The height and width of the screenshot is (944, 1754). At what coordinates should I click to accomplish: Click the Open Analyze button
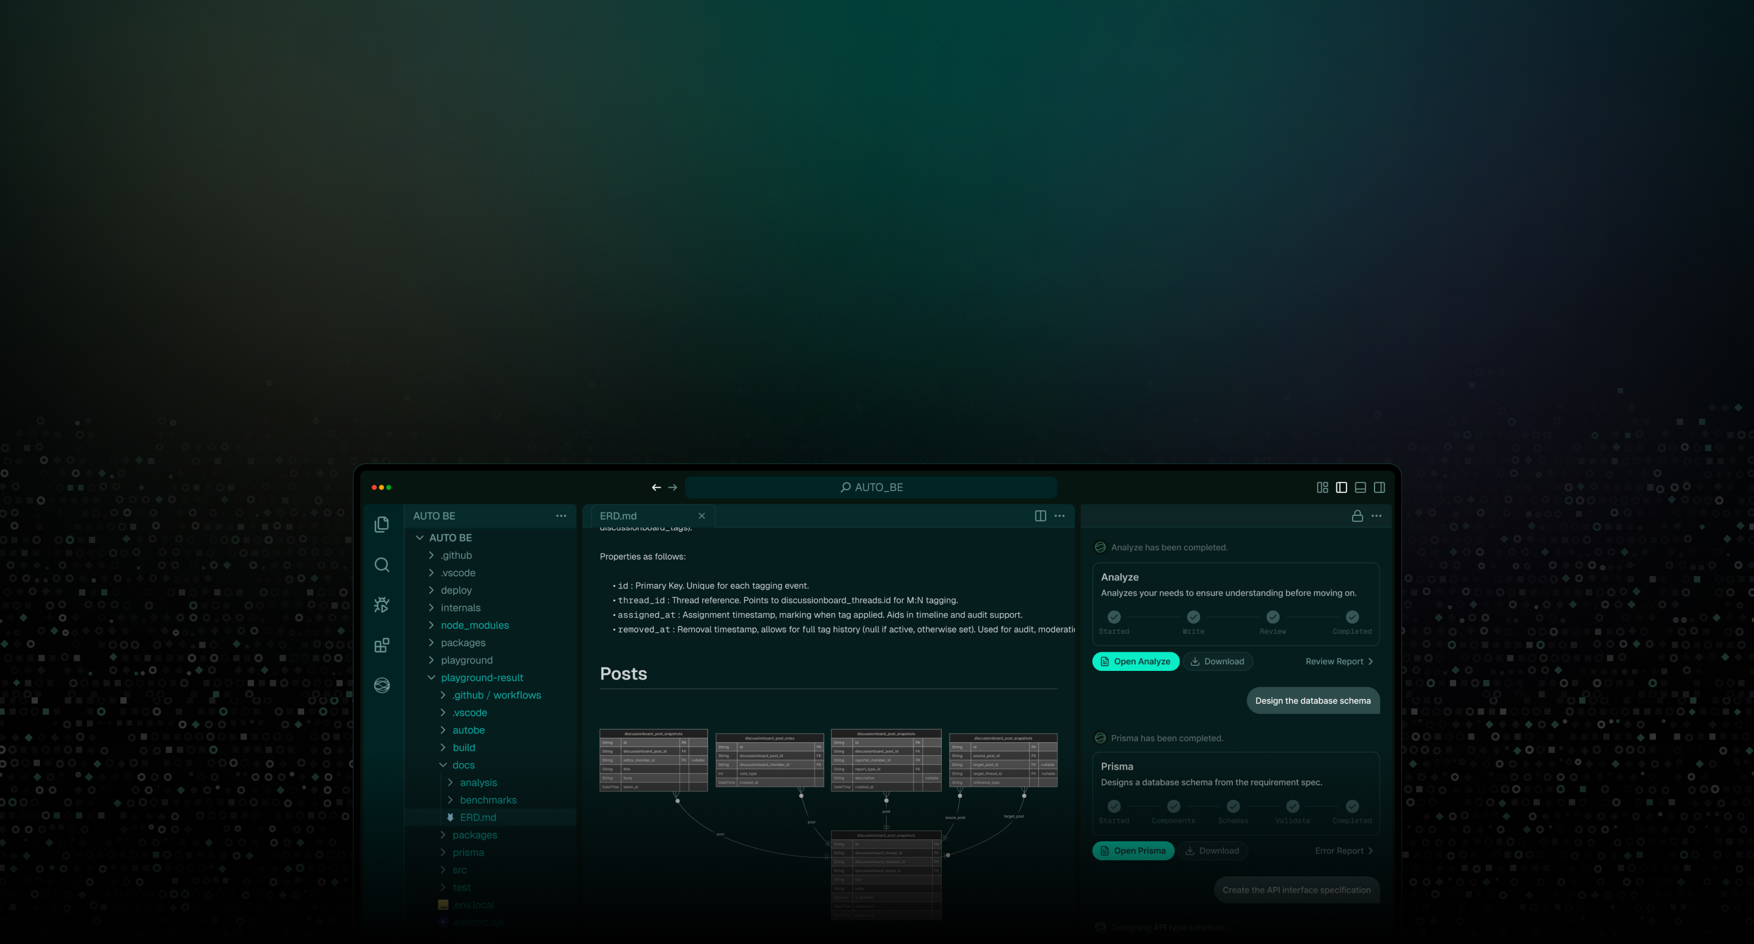1135,661
